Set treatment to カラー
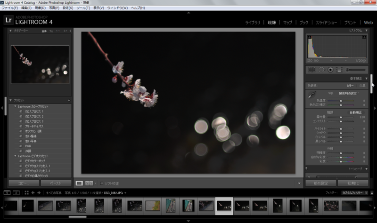Viewport: 377px width, 223px height. [x=350, y=86]
